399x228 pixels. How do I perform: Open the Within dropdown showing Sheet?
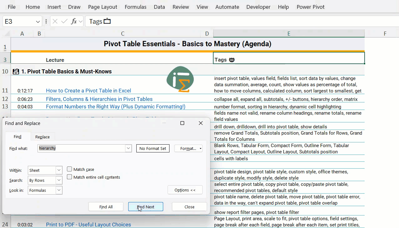coord(59,170)
